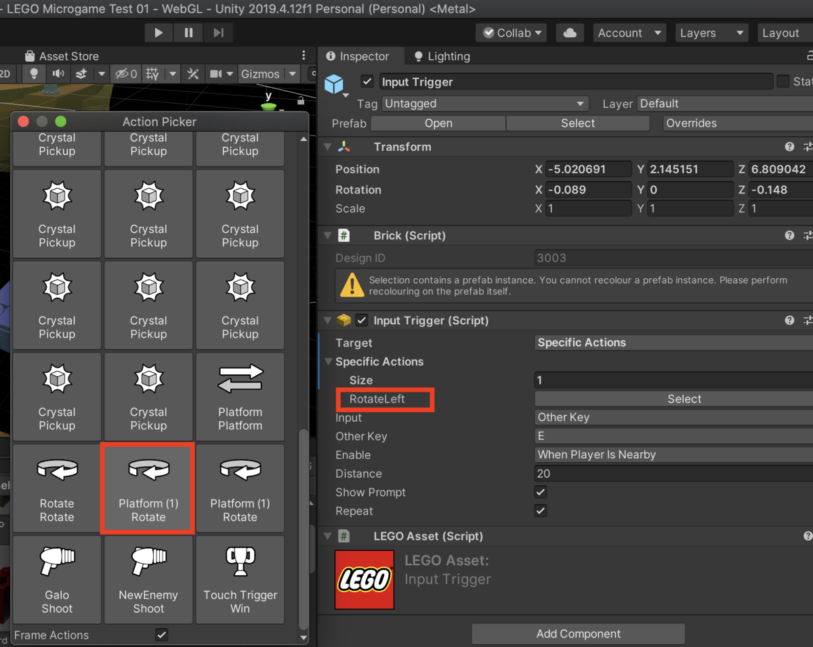Open the cloud services icon
This screenshot has width=813, height=647.
pos(570,32)
